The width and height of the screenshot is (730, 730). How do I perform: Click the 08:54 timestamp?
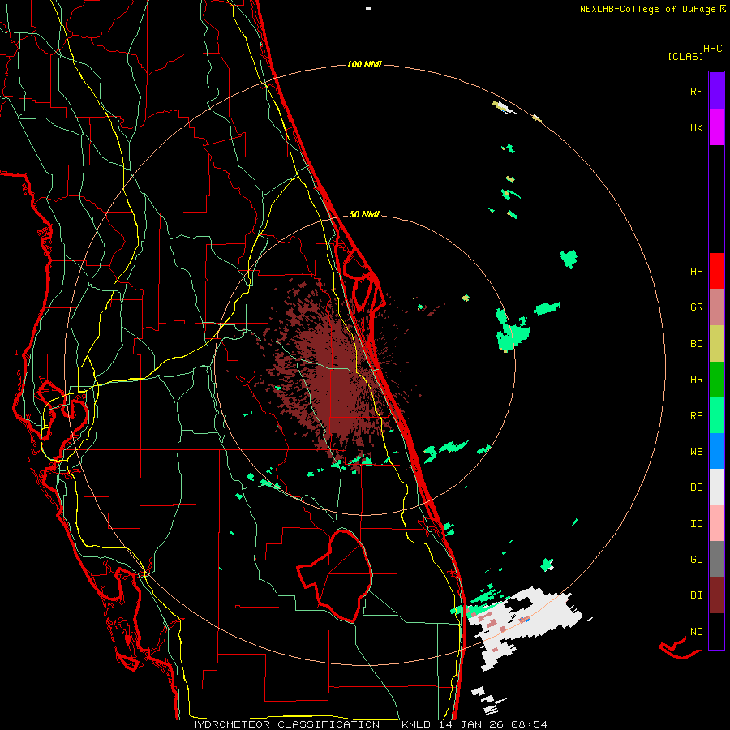[x=529, y=724]
